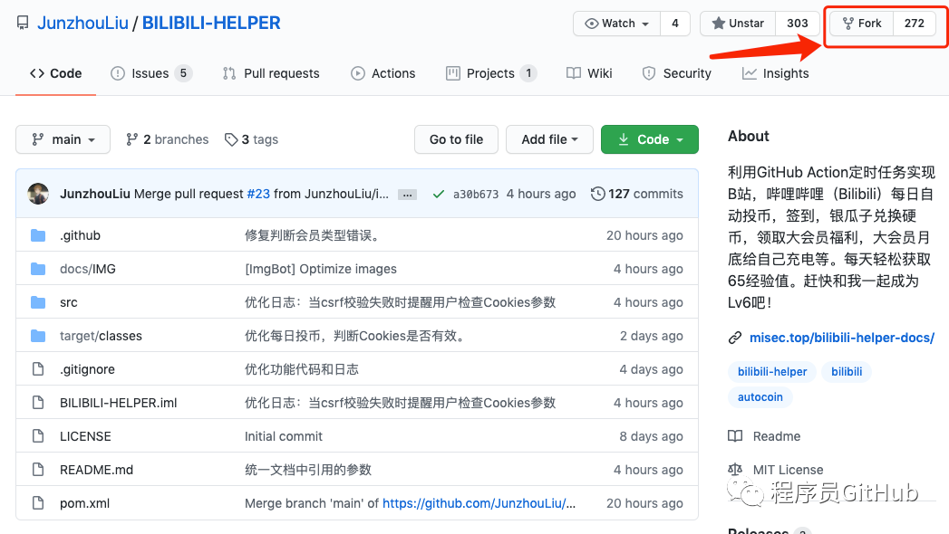Click the docs/IMG folder icon
The height and width of the screenshot is (534, 949).
(x=38, y=269)
